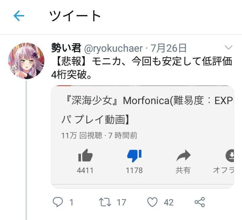
Task: Click the 勢い君 display name
Action: coord(66,48)
